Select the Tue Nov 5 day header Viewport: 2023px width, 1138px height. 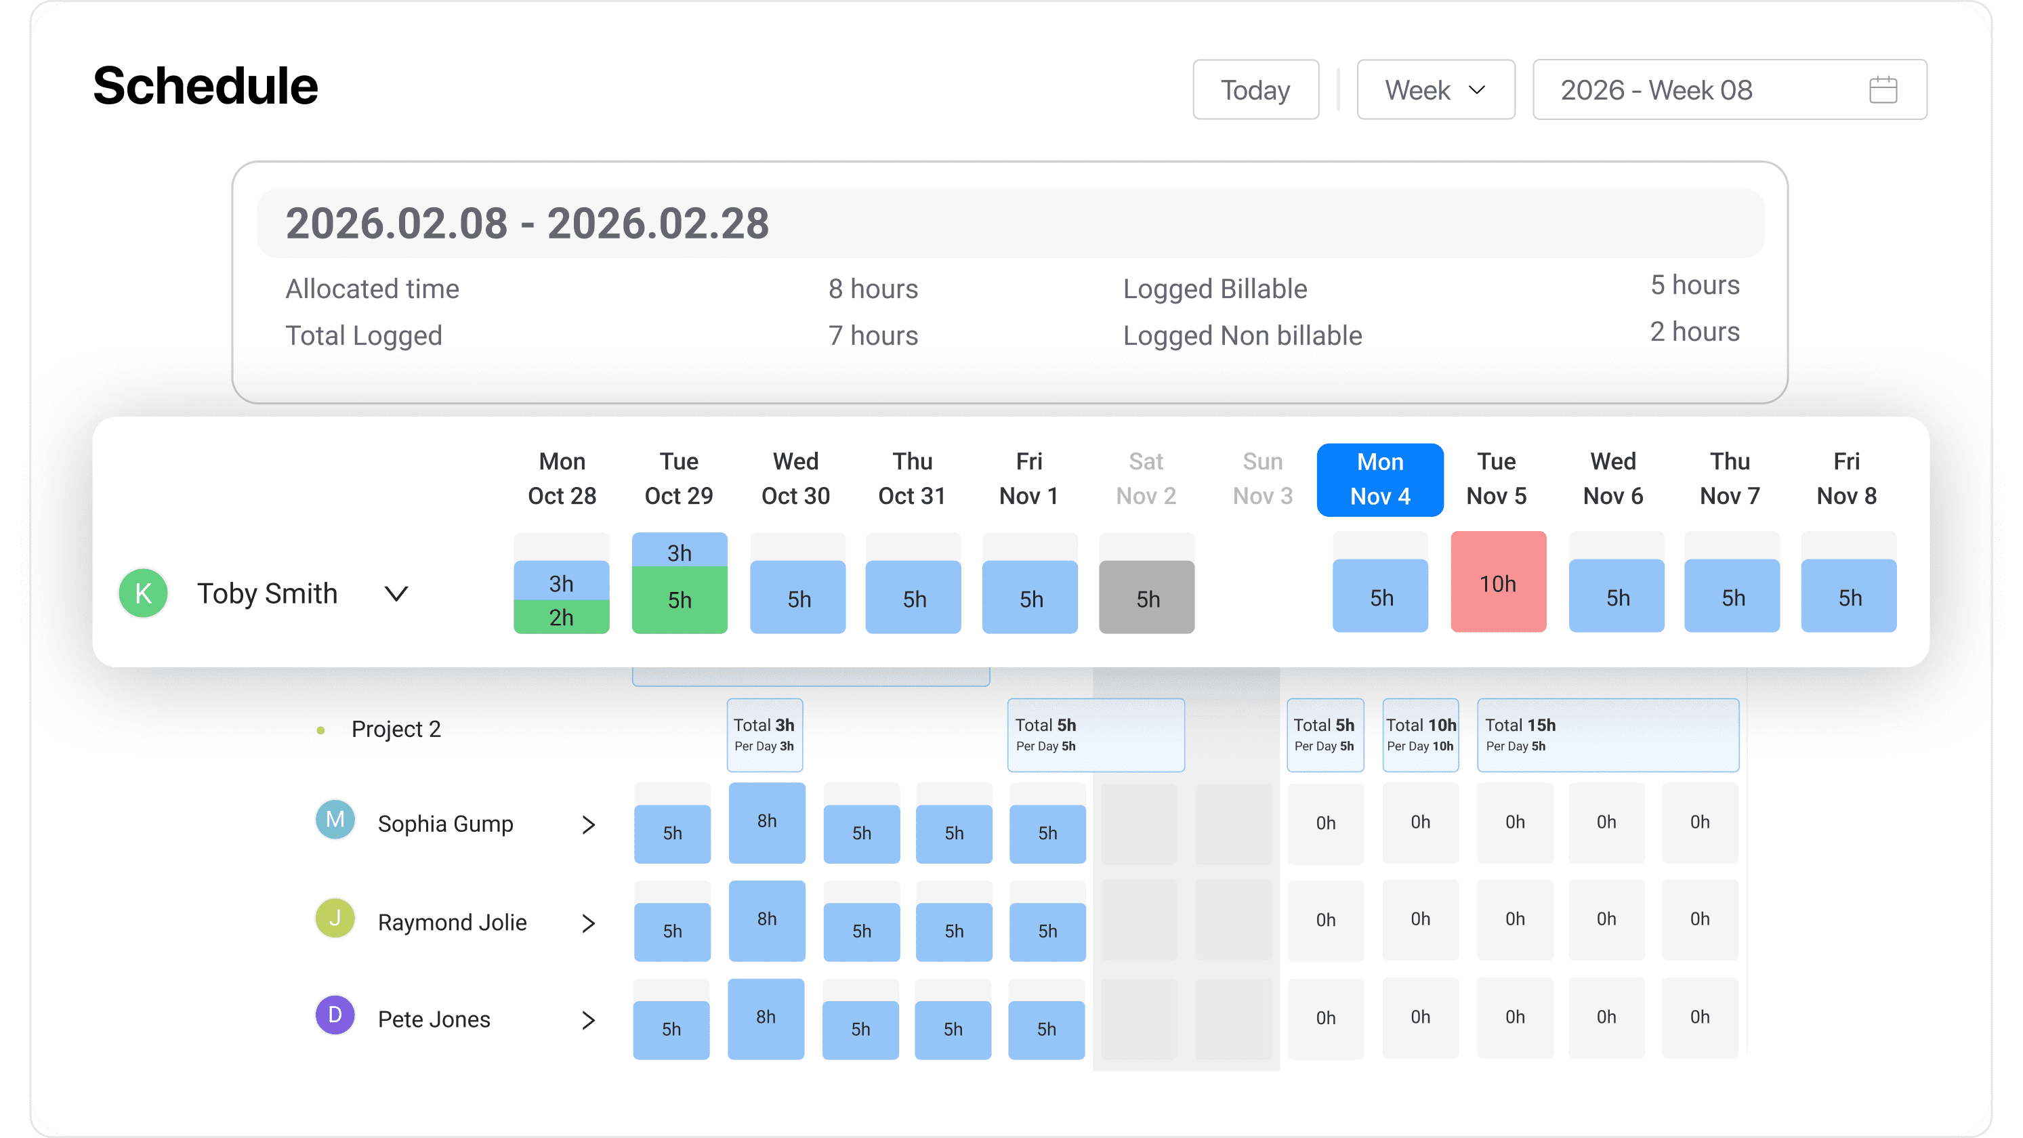click(1496, 479)
